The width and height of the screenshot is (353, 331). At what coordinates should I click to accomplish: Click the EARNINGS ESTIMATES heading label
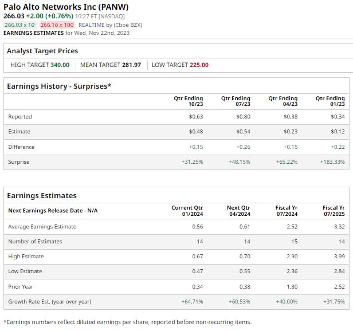(34, 33)
